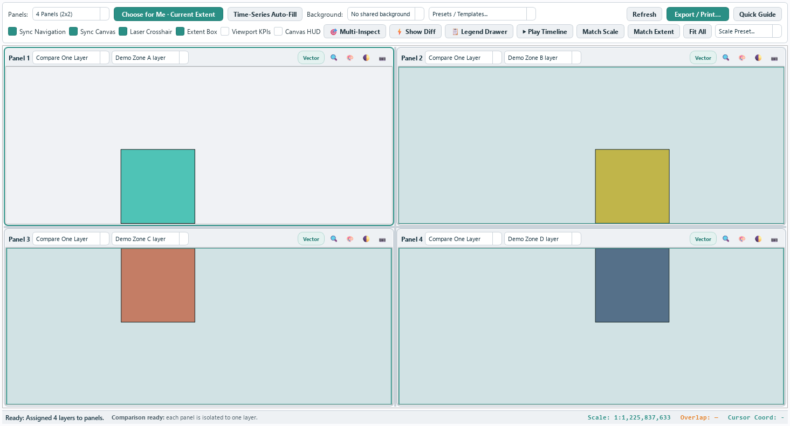Click Choose for Me · Current Extent
The height and width of the screenshot is (426, 790).
(x=168, y=14)
